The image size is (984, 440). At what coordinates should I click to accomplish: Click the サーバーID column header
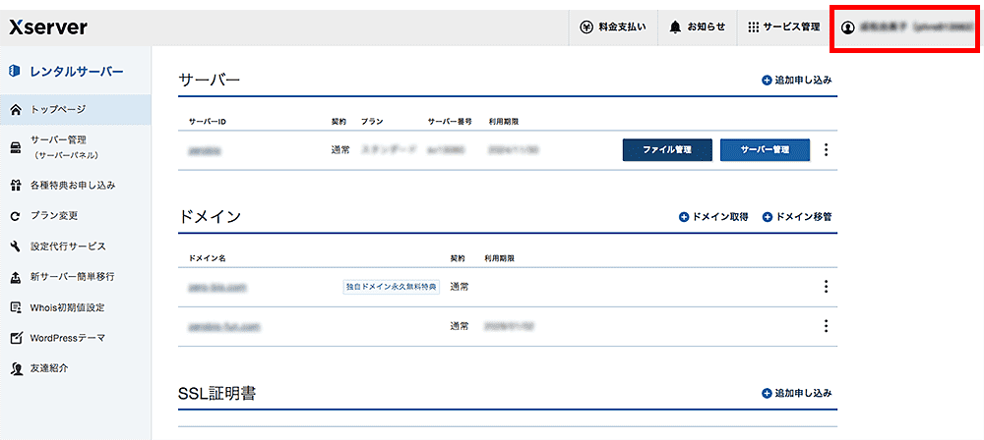pos(207,121)
